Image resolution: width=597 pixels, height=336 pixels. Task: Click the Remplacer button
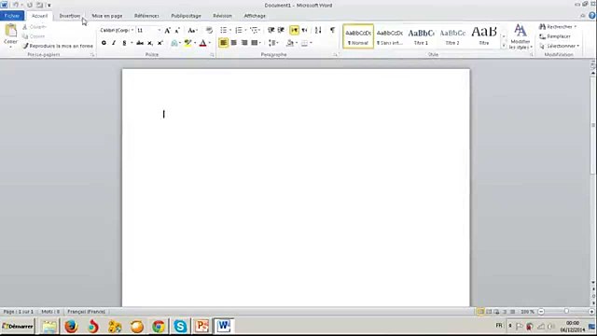click(555, 36)
